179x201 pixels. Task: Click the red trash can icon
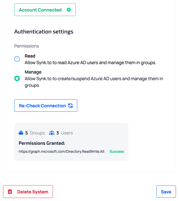tap(10, 192)
